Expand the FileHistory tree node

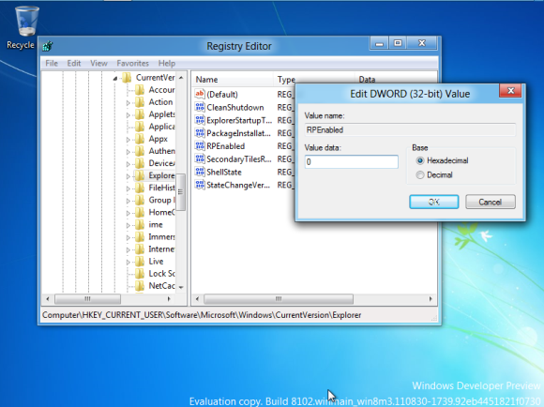point(128,188)
